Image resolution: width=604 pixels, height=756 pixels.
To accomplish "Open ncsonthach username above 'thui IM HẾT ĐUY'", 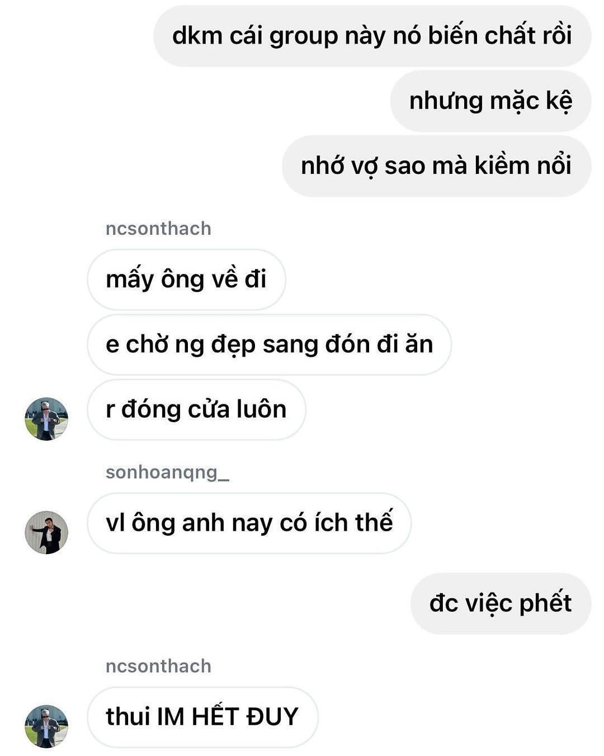I will 158,666.
